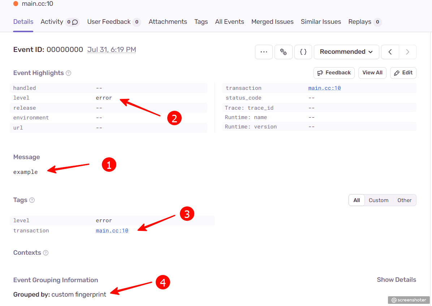Image resolution: width=432 pixels, height=306 pixels.
Task: Open the Merged Issues tab
Action: click(272, 22)
